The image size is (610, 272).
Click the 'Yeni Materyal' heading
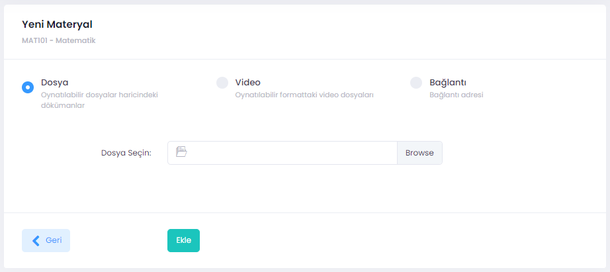click(57, 24)
